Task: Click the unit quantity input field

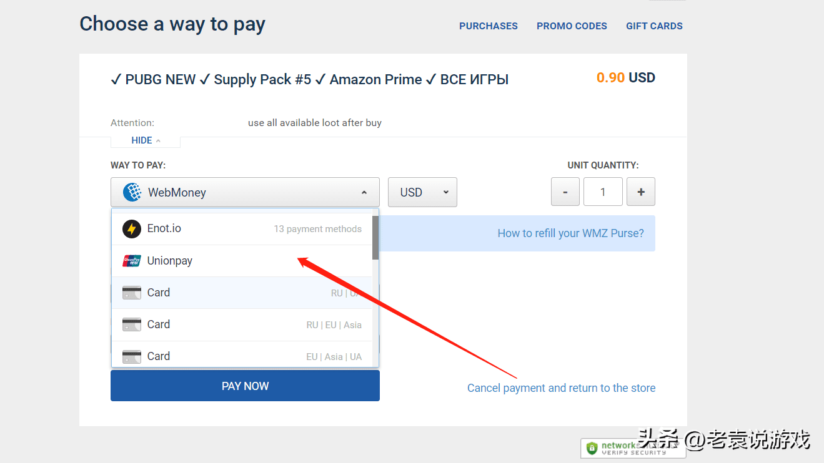Action: click(603, 192)
